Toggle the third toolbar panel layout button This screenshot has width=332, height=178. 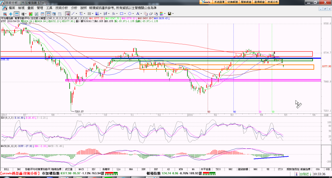17,14
